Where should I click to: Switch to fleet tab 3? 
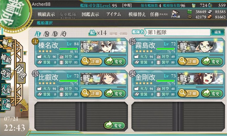point(55,34)
